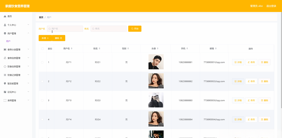Screen dimensions: 282x138
Task: Click 删除 for 用户4 row
Action: (264, 119)
